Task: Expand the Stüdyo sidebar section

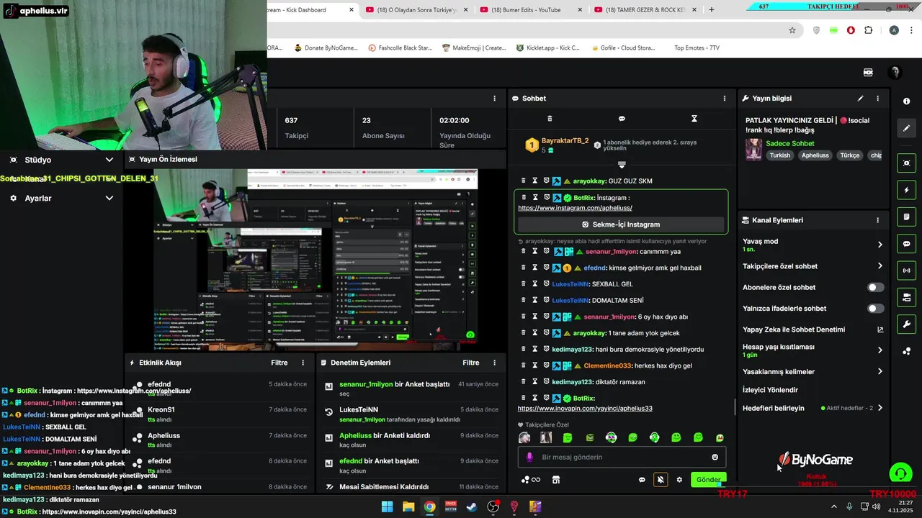Action: [109, 160]
